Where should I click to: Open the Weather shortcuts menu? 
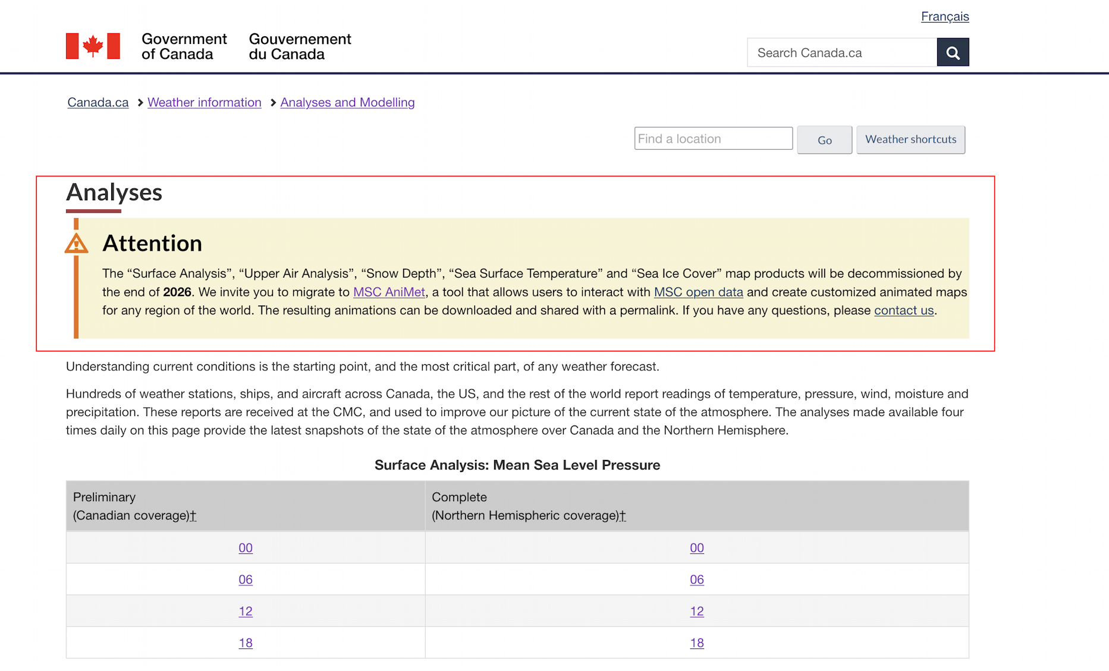tap(910, 140)
